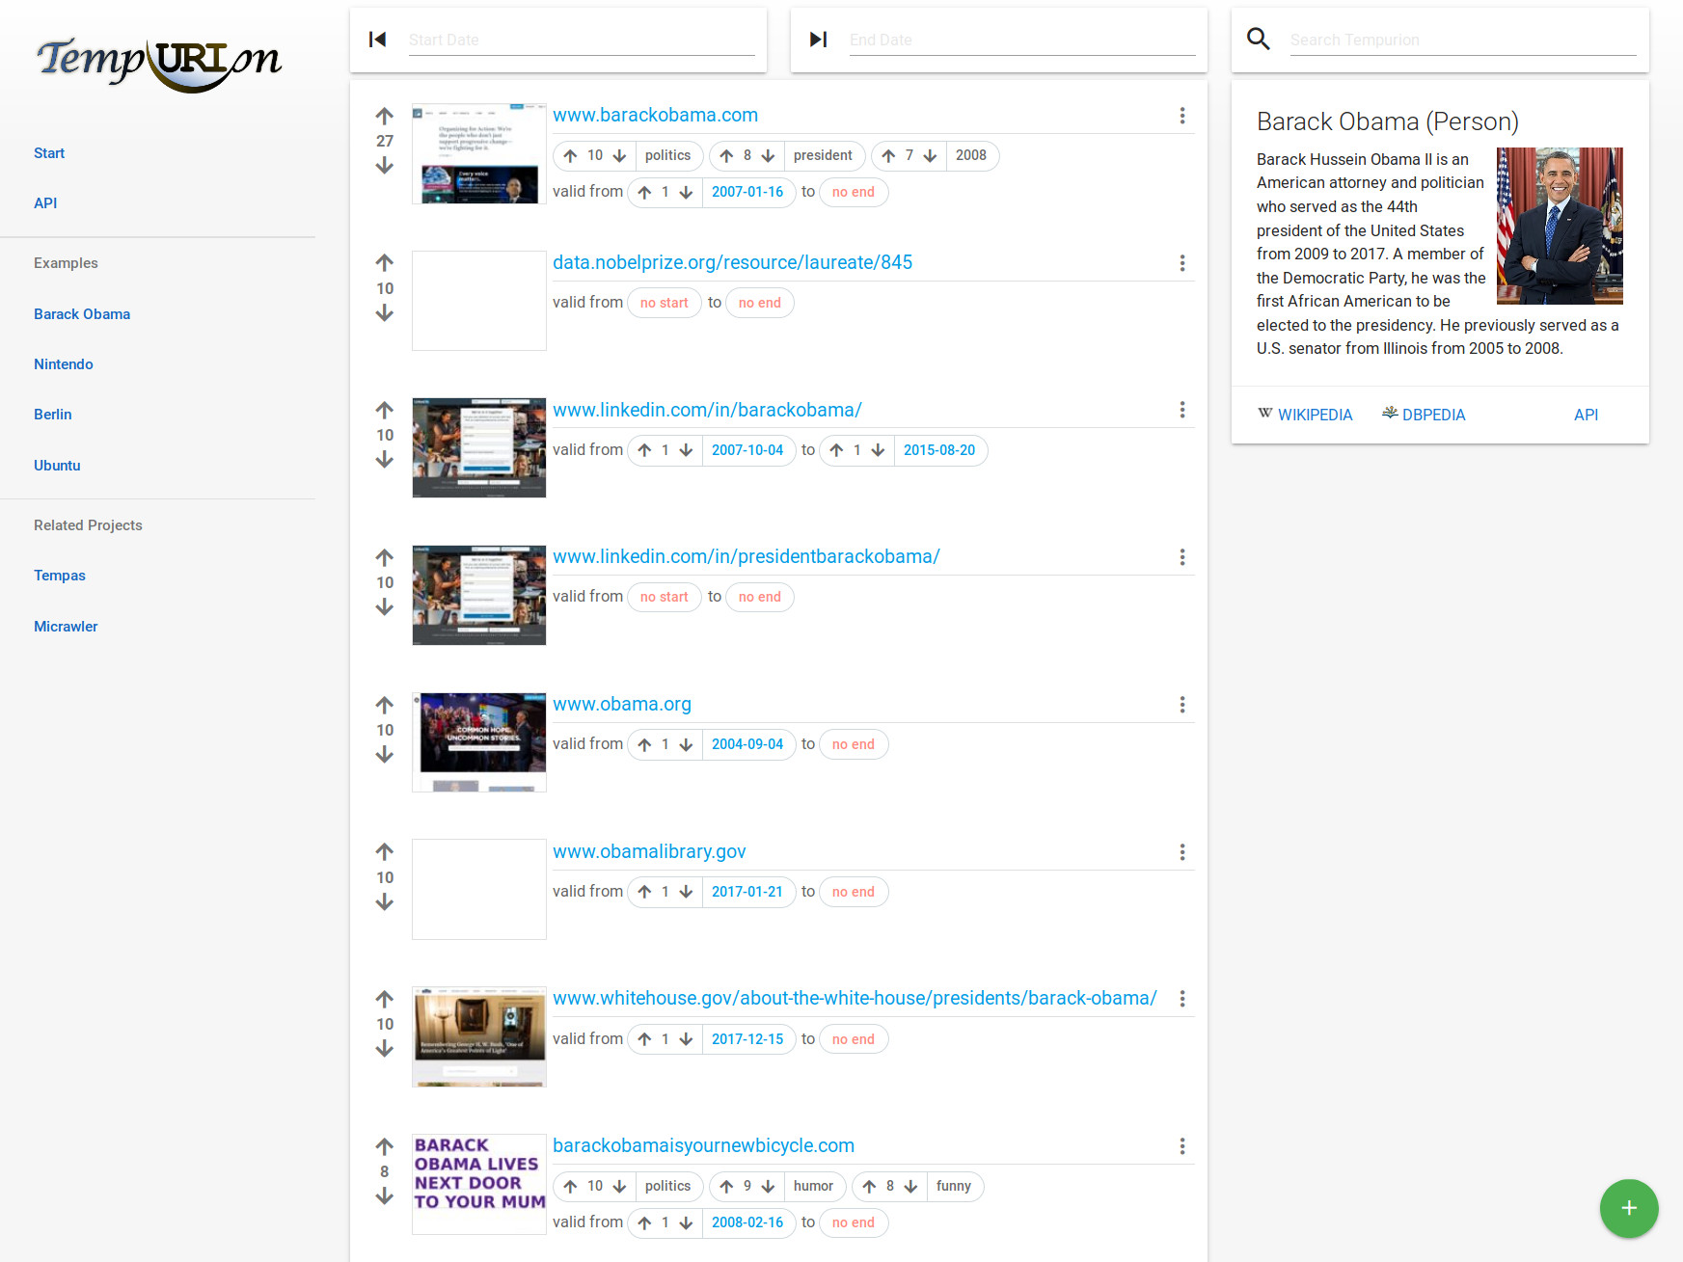The height and width of the screenshot is (1262, 1683).
Task: Upvote the 2008 tag
Action: (x=889, y=156)
